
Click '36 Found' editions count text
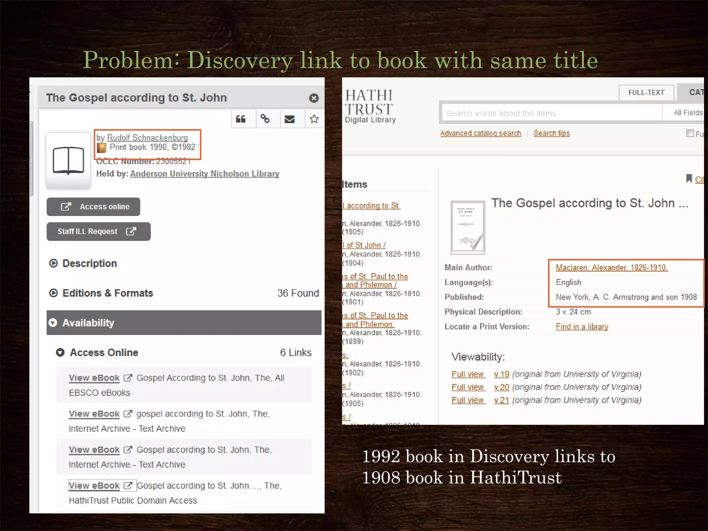pyautogui.click(x=298, y=293)
